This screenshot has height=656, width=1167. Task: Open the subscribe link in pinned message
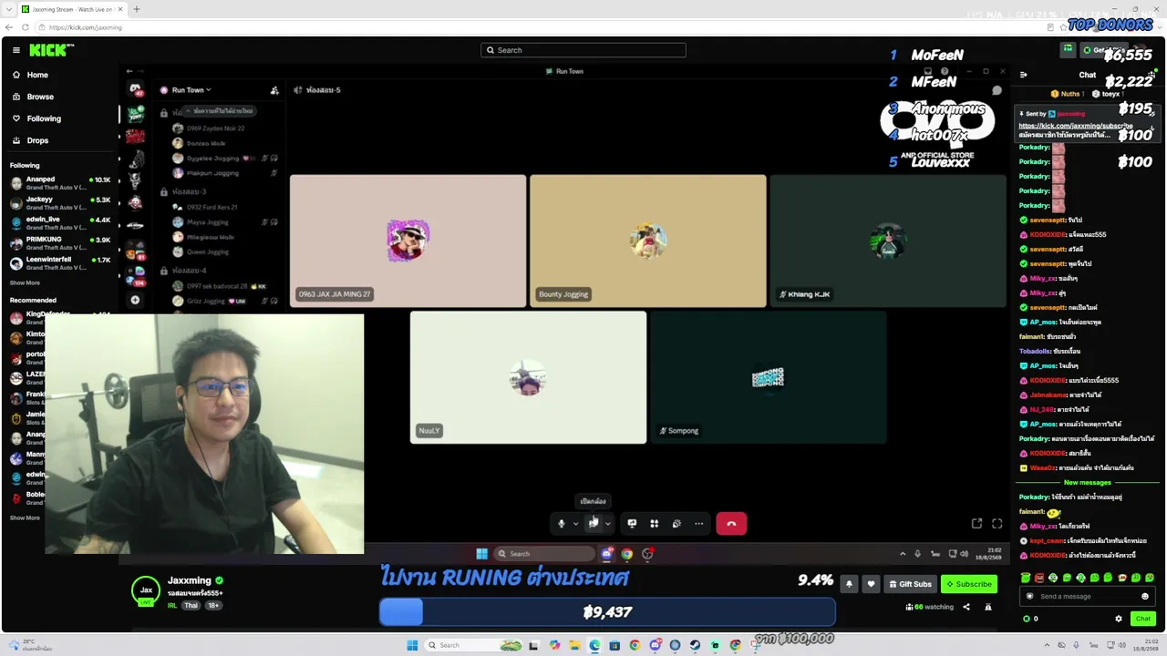point(1075,126)
